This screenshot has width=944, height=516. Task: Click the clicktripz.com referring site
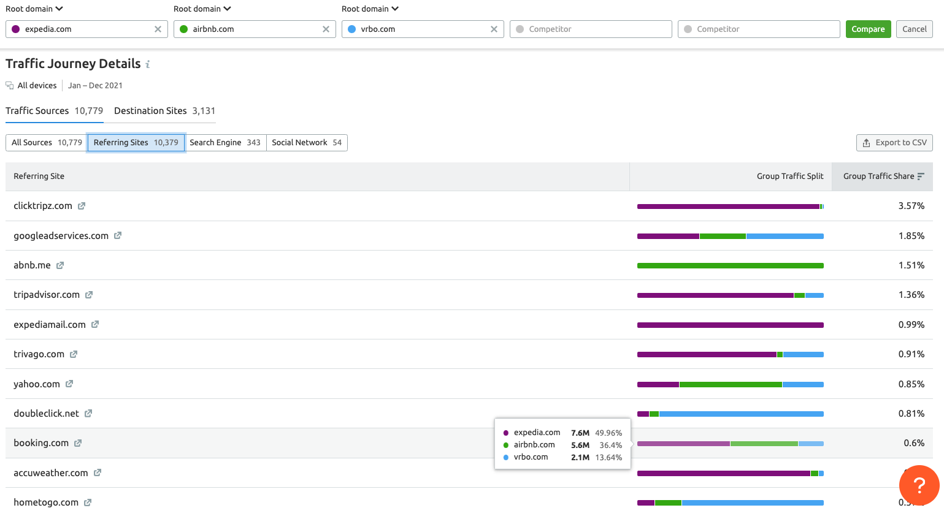click(43, 206)
